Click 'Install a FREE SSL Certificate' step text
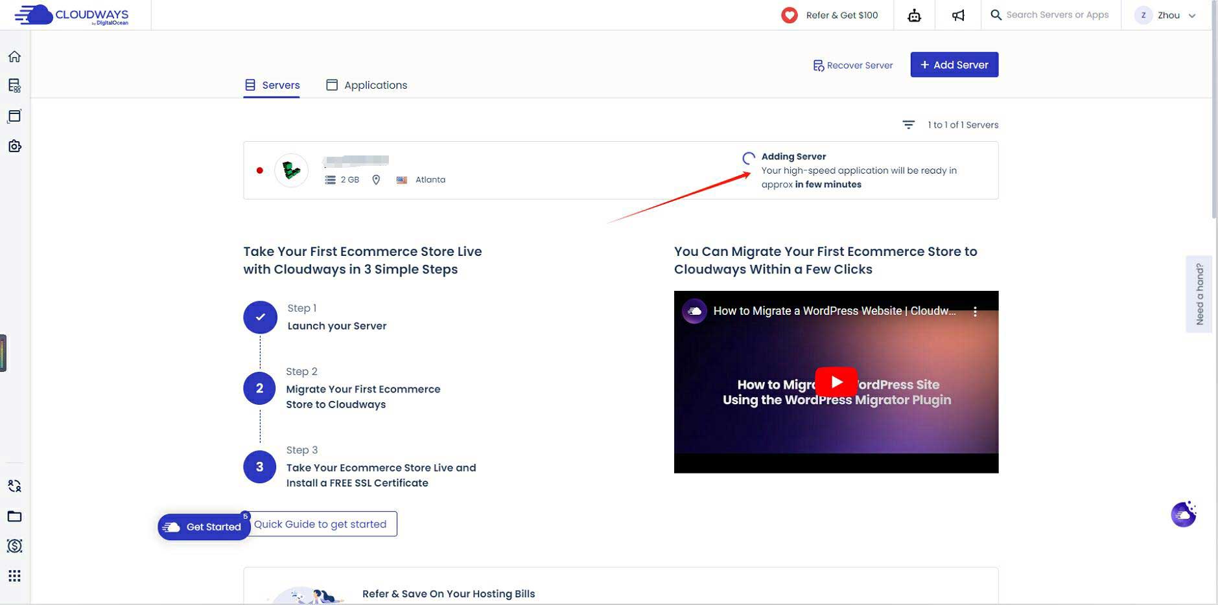 (x=357, y=483)
